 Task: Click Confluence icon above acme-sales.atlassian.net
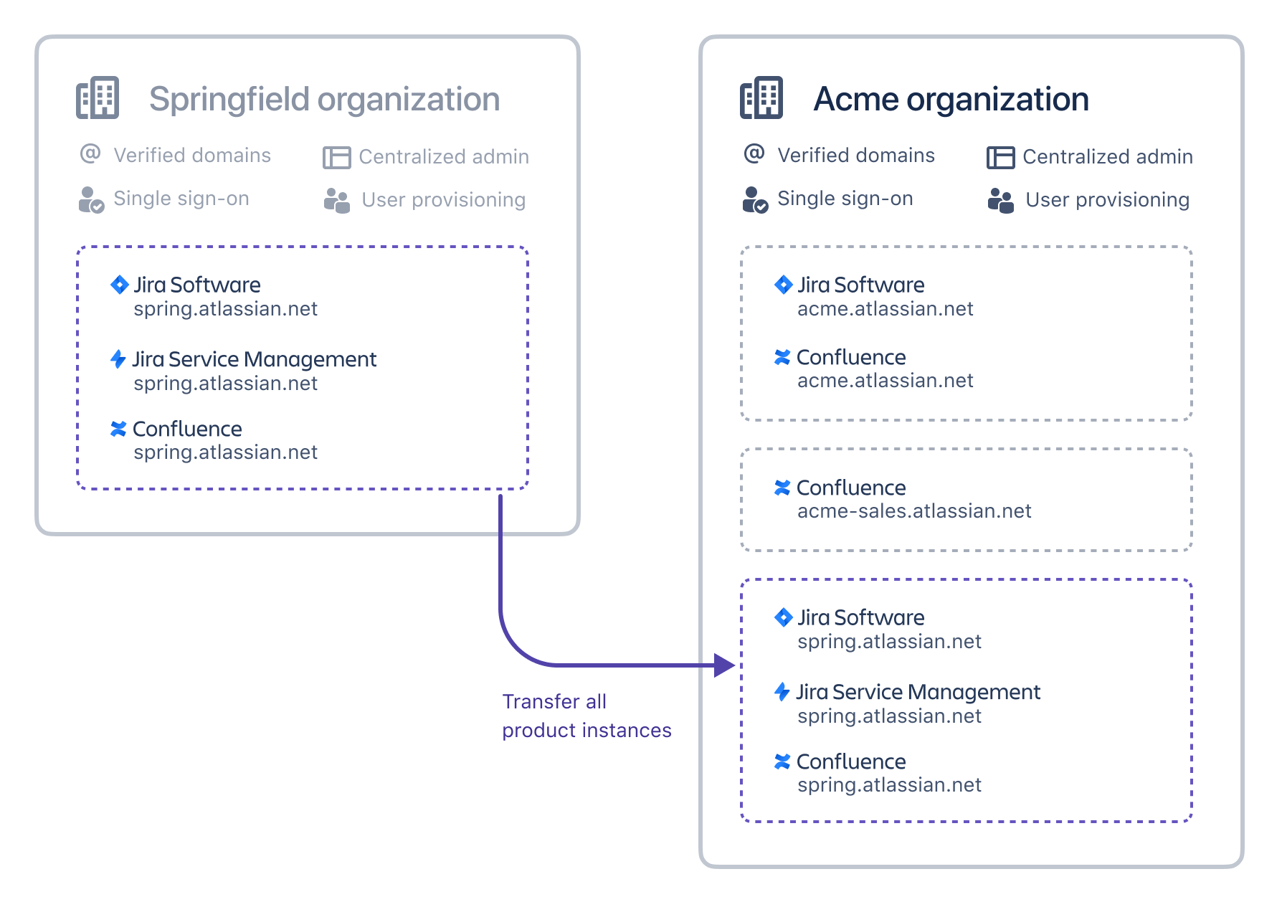(x=782, y=488)
